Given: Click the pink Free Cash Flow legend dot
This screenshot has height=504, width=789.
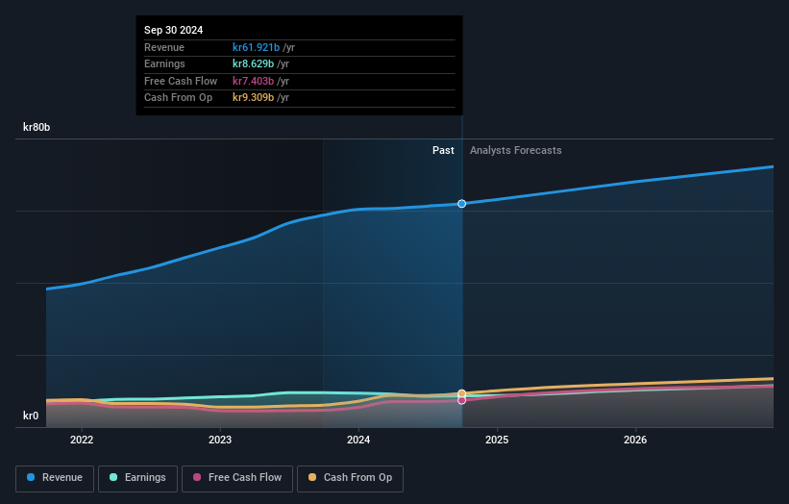Looking at the screenshot, I should pyautogui.click(x=197, y=477).
